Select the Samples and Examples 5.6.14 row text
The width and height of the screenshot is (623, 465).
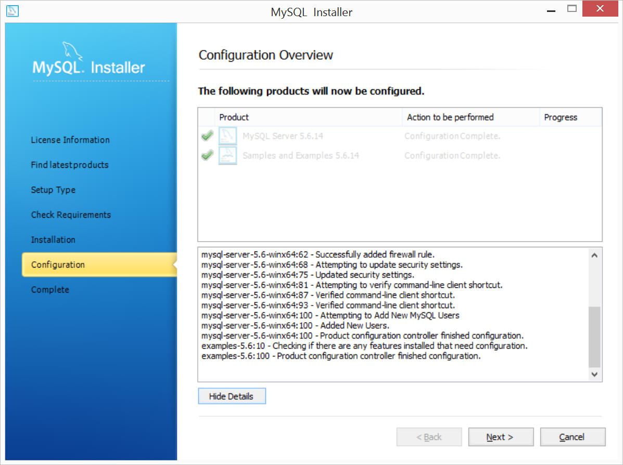(301, 155)
